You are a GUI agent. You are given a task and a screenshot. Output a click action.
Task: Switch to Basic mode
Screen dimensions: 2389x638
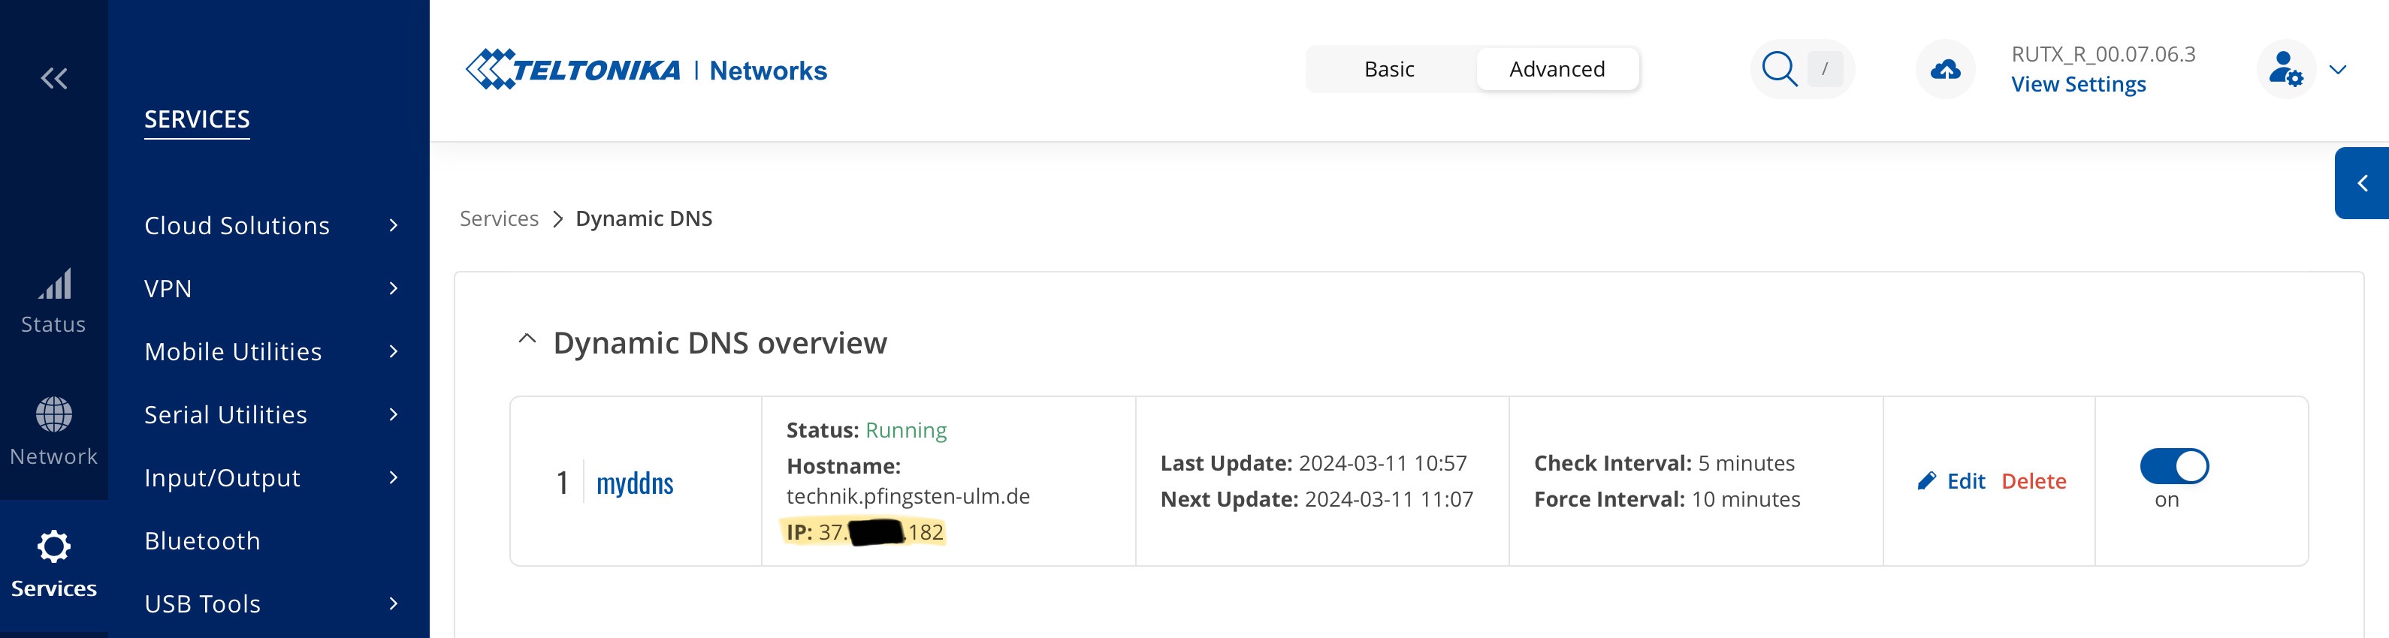[1388, 70]
